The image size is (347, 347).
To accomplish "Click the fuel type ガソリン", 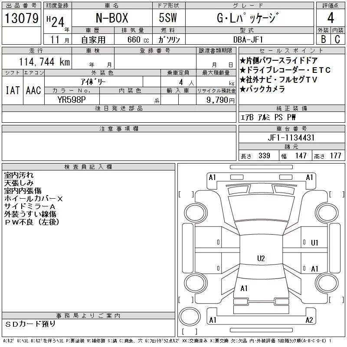I will tap(169, 39).
